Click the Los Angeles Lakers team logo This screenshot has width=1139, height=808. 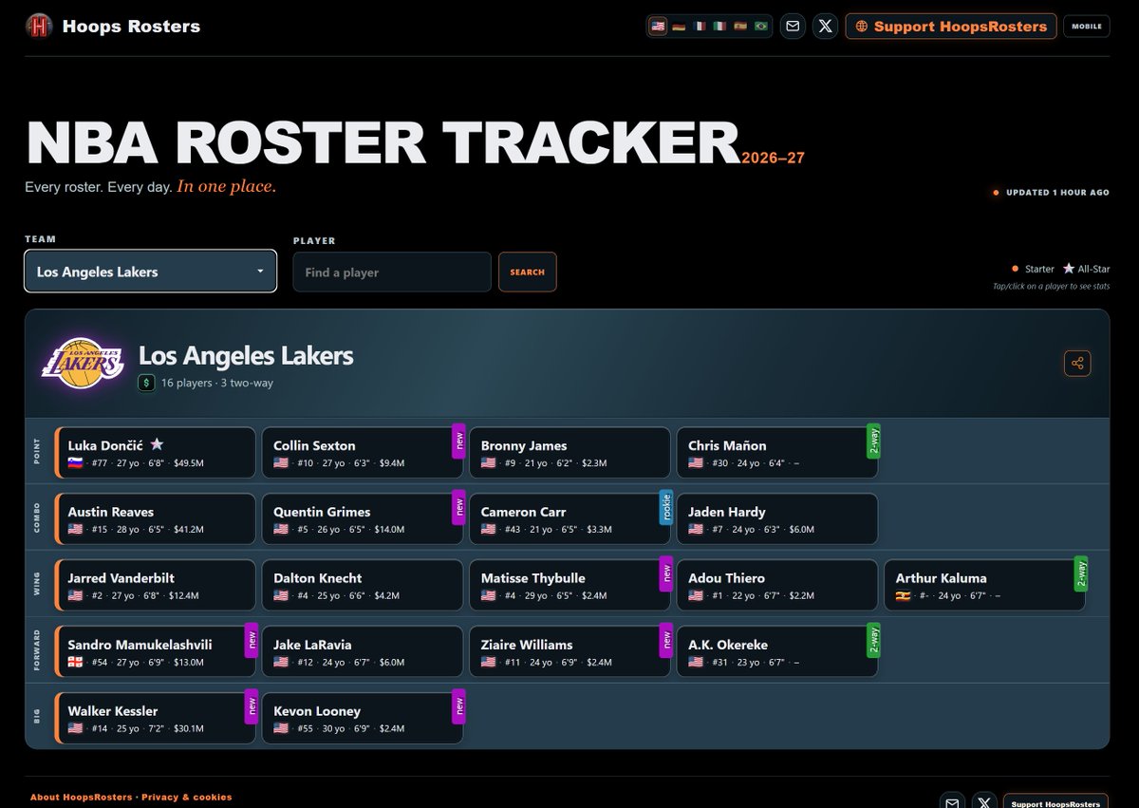coord(83,364)
